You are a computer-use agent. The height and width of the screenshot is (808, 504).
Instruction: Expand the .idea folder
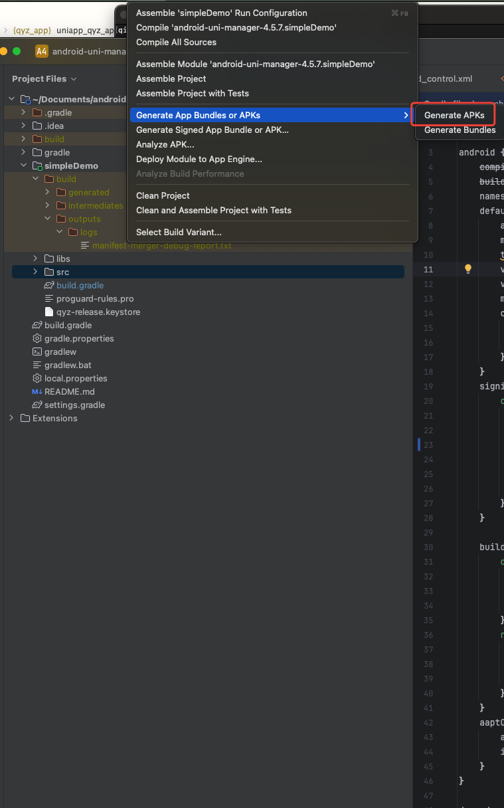(23, 126)
